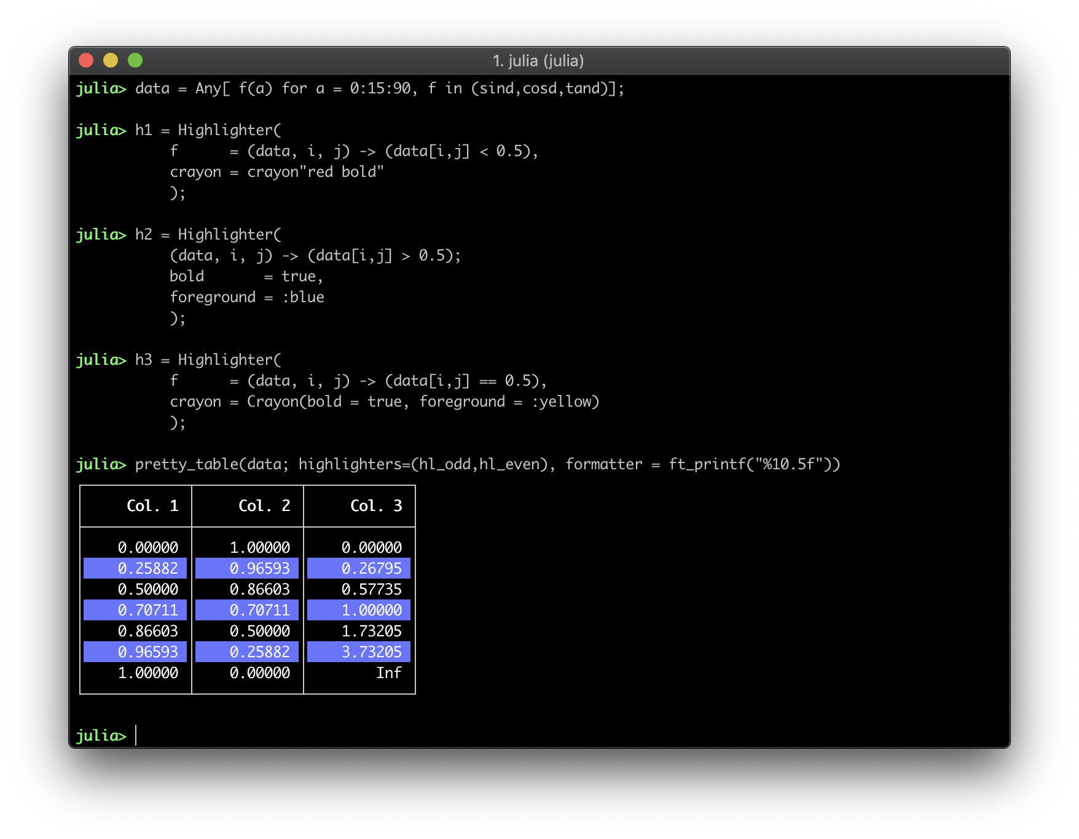This screenshot has height=839, width=1079.
Task: Click the 'Col. 1' table header
Action: (152, 505)
